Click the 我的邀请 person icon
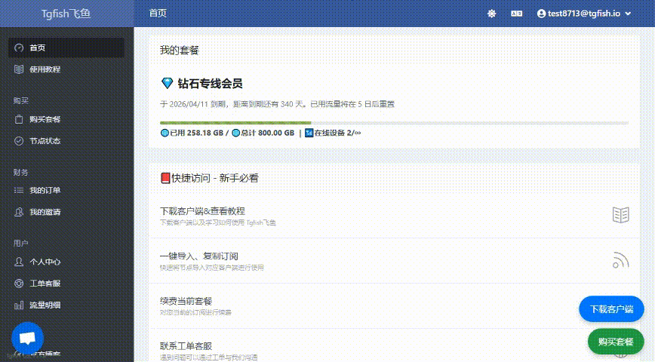This screenshot has height=362, width=655. 20,213
